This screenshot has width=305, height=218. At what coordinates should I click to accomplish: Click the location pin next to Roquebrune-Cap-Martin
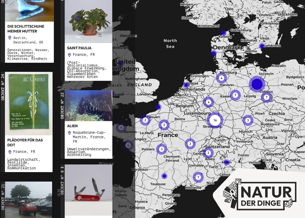pos(69,133)
